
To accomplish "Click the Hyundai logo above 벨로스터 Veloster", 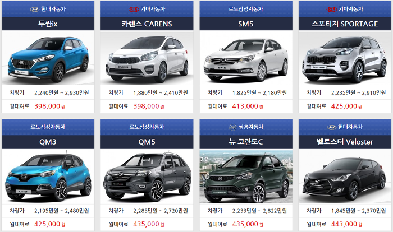I will click(x=332, y=127).
